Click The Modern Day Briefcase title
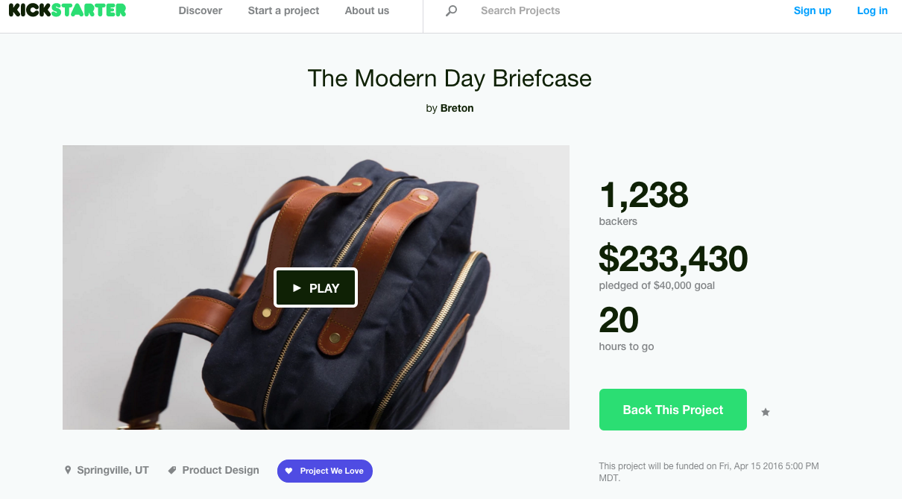This screenshot has height=499, width=902. pyautogui.click(x=450, y=78)
